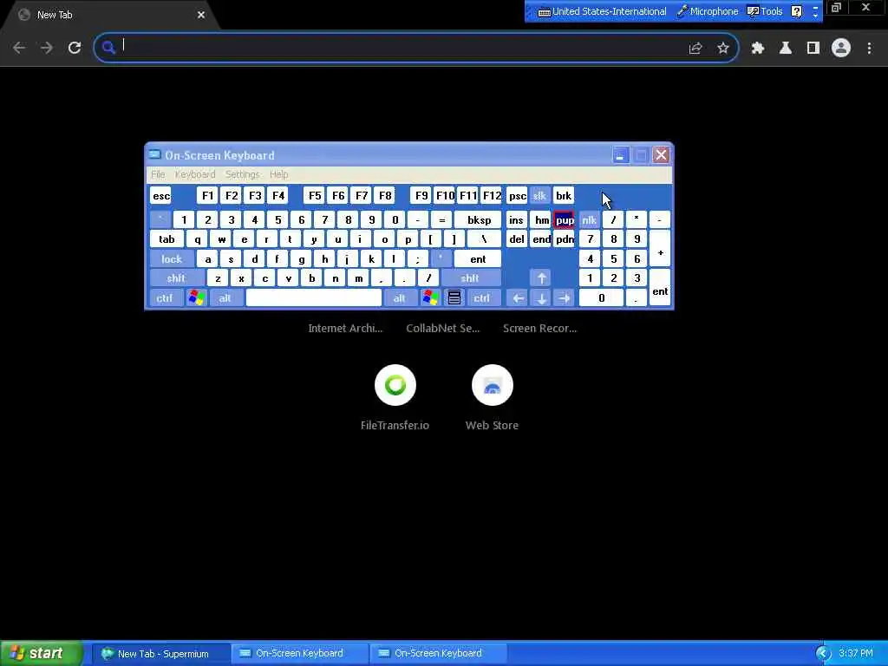Click the context menu key icon
This screenshot has width=888, height=666.
pos(454,298)
